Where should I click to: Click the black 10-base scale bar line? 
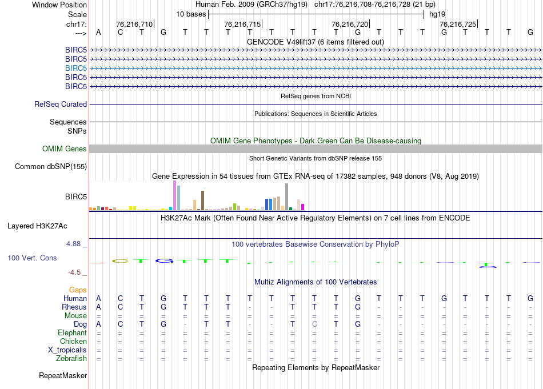316,14
